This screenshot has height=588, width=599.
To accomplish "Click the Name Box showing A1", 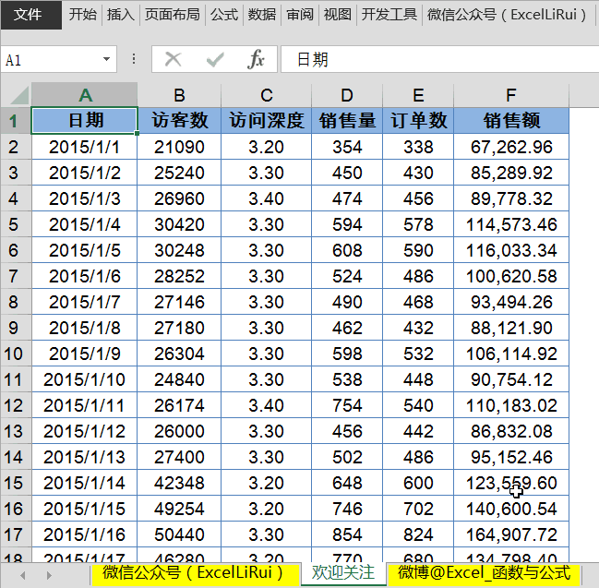I will click(x=51, y=59).
